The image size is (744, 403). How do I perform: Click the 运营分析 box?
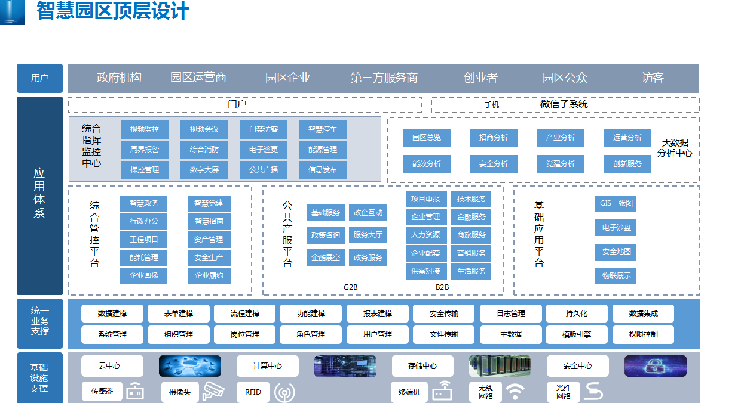point(627,138)
